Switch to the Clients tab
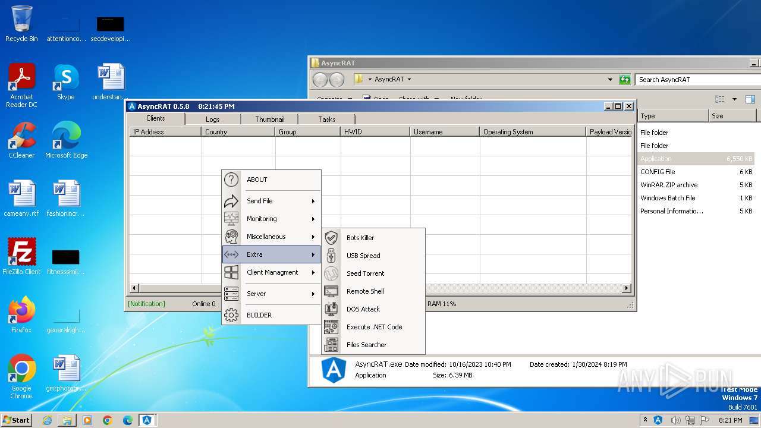This screenshot has width=761, height=428. click(x=156, y=118)
